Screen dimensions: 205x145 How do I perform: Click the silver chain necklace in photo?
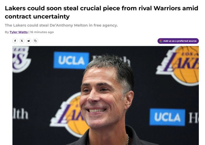click(x=127, y=140)
